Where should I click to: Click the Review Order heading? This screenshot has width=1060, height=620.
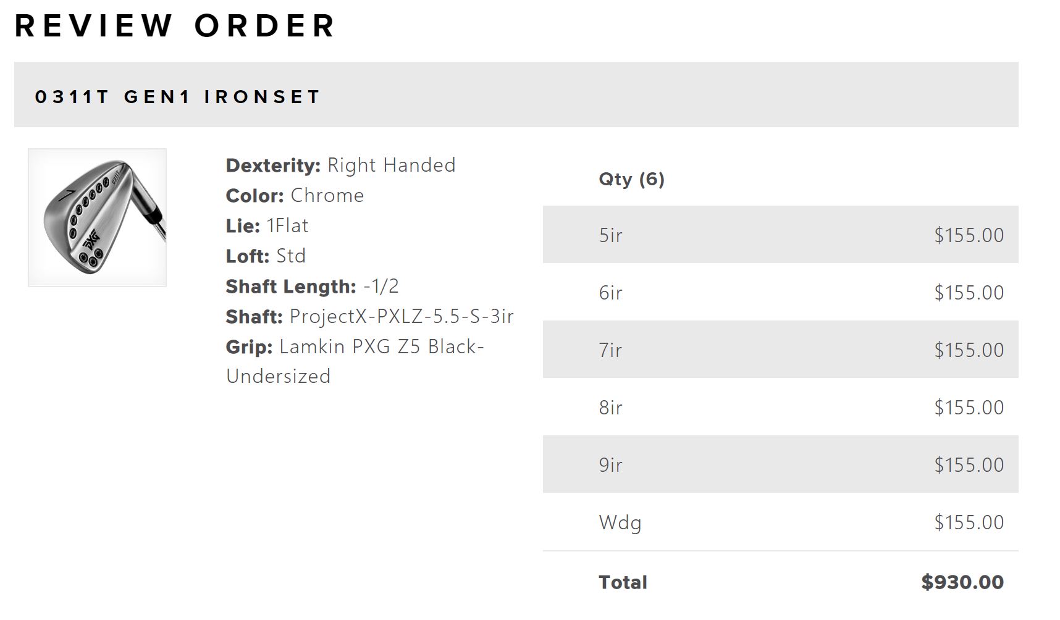tap(175, 26)
